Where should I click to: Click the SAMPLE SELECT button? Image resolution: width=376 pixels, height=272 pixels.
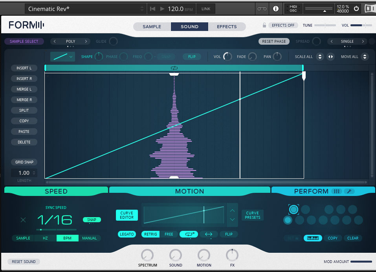click(x=24, y=42)
